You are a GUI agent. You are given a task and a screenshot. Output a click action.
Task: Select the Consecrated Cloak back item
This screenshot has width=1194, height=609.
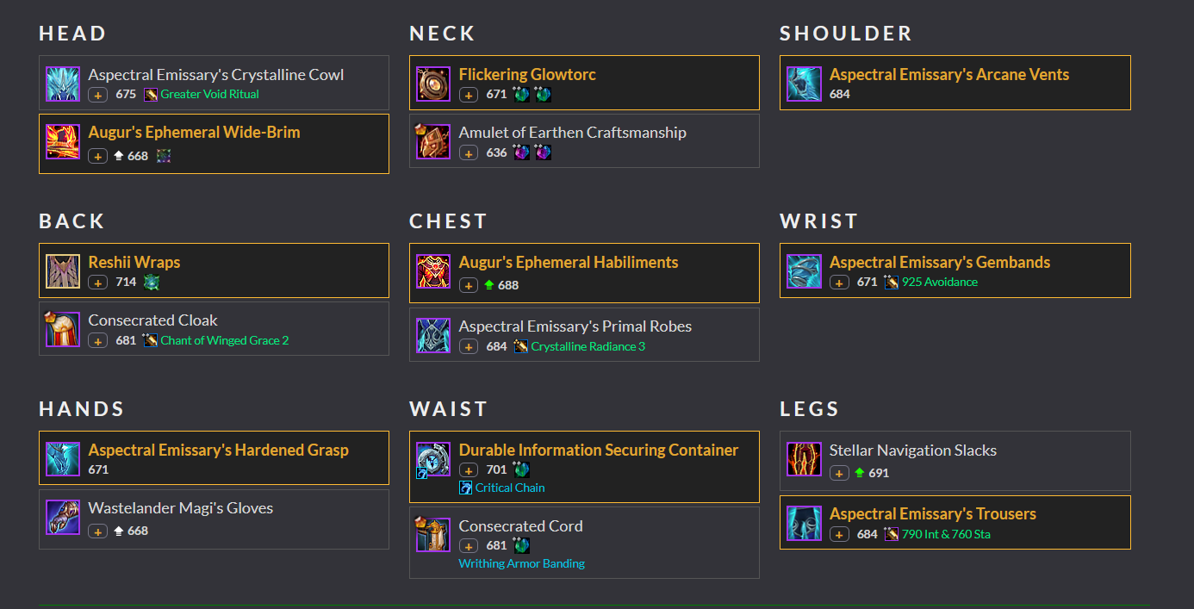[x=152, y=320]
